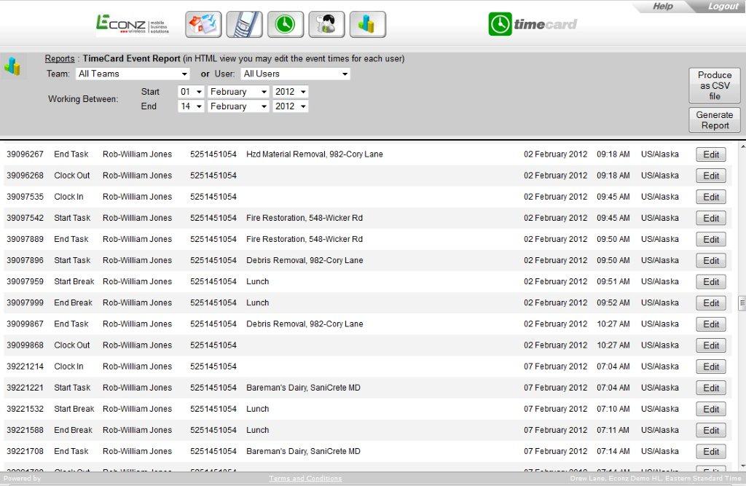The image size is (746, 486).
Task: Select the mobile phone icon in the toolbar
Action: [244, 23]
